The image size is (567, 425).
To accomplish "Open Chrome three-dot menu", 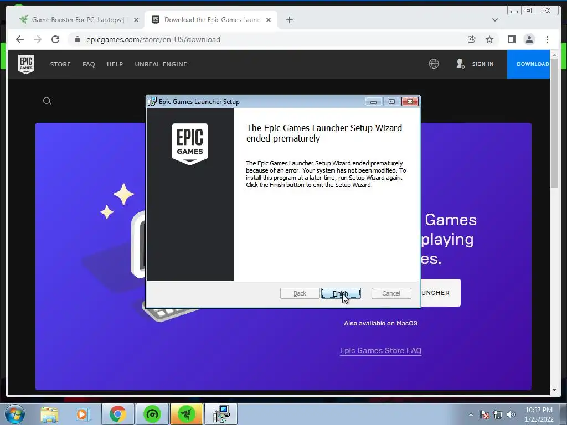I will pos(547,39).
